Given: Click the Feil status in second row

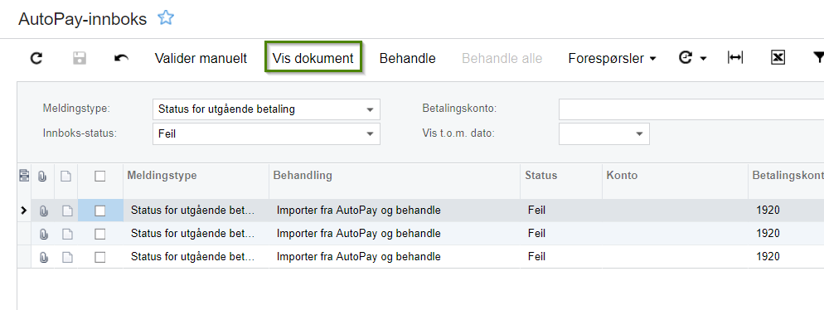Looking at the screenshot, I should [536, 233].
